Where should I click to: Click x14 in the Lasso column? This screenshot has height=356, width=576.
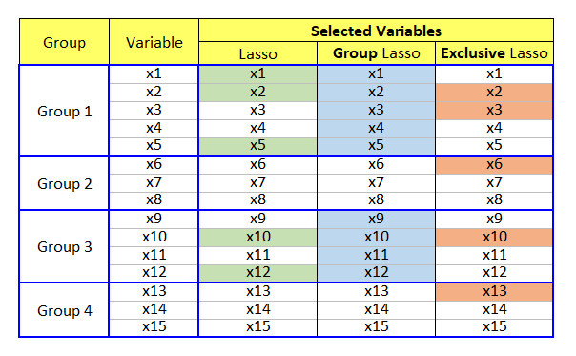tap(257, 309)
